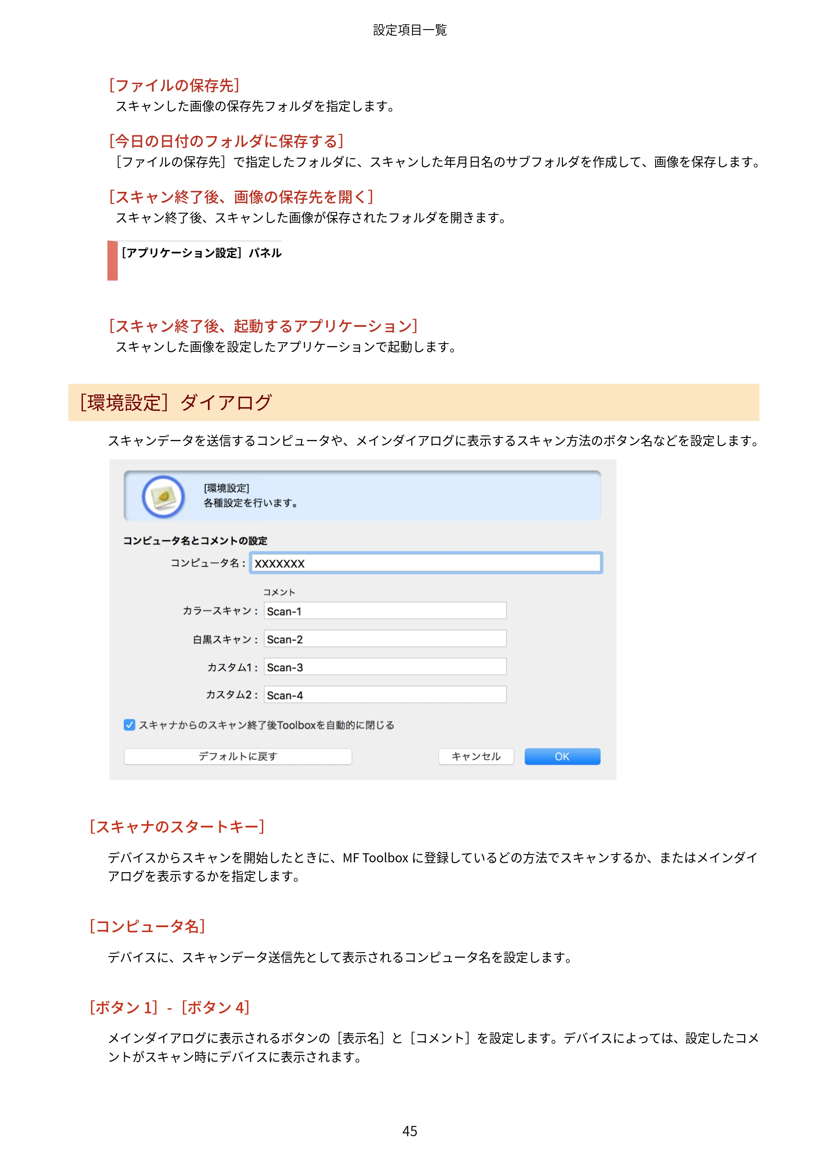This screenshot has height=1160, width=820.
Task: Click the [環境設定] ダイアログ section title
Action: [175, 403]
